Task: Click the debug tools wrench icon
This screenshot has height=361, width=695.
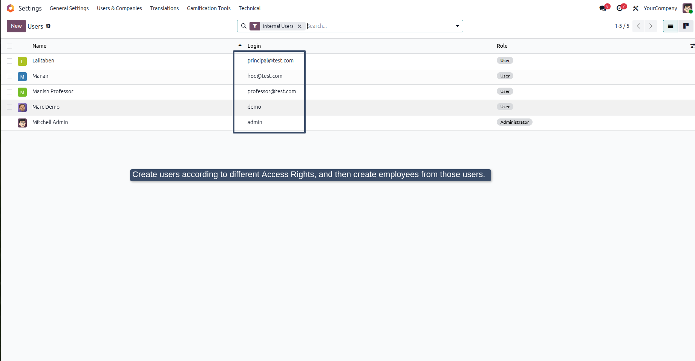Action: pyautogui.click(x=635, y=8)
